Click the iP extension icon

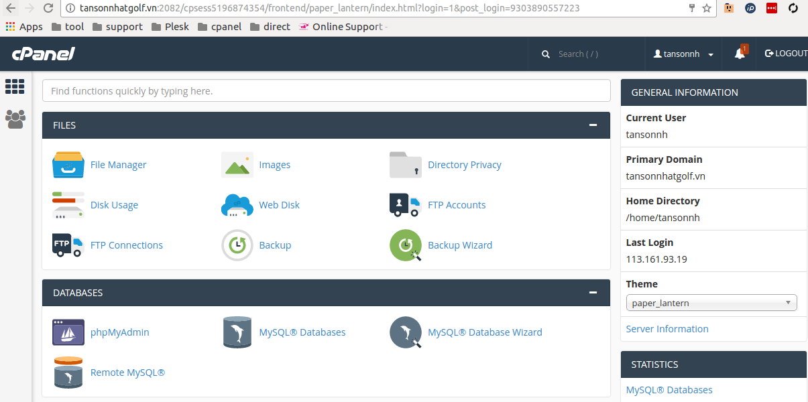click(750, 9)
